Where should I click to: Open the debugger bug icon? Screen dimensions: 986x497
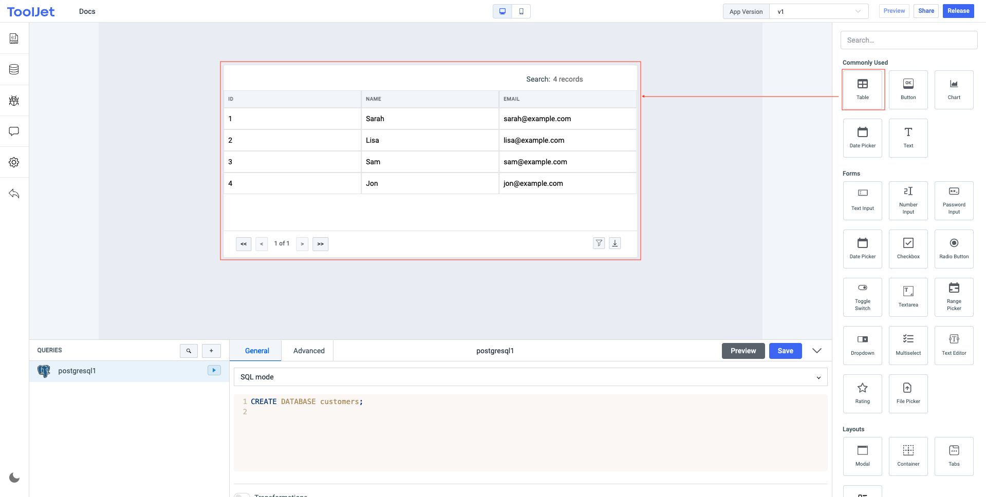(x=14, y=101)
